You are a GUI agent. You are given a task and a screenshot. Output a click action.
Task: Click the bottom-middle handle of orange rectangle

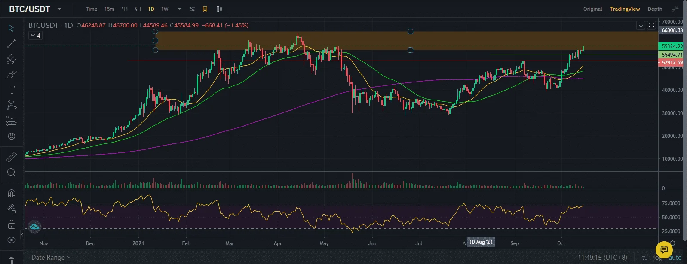pos(410,50)
